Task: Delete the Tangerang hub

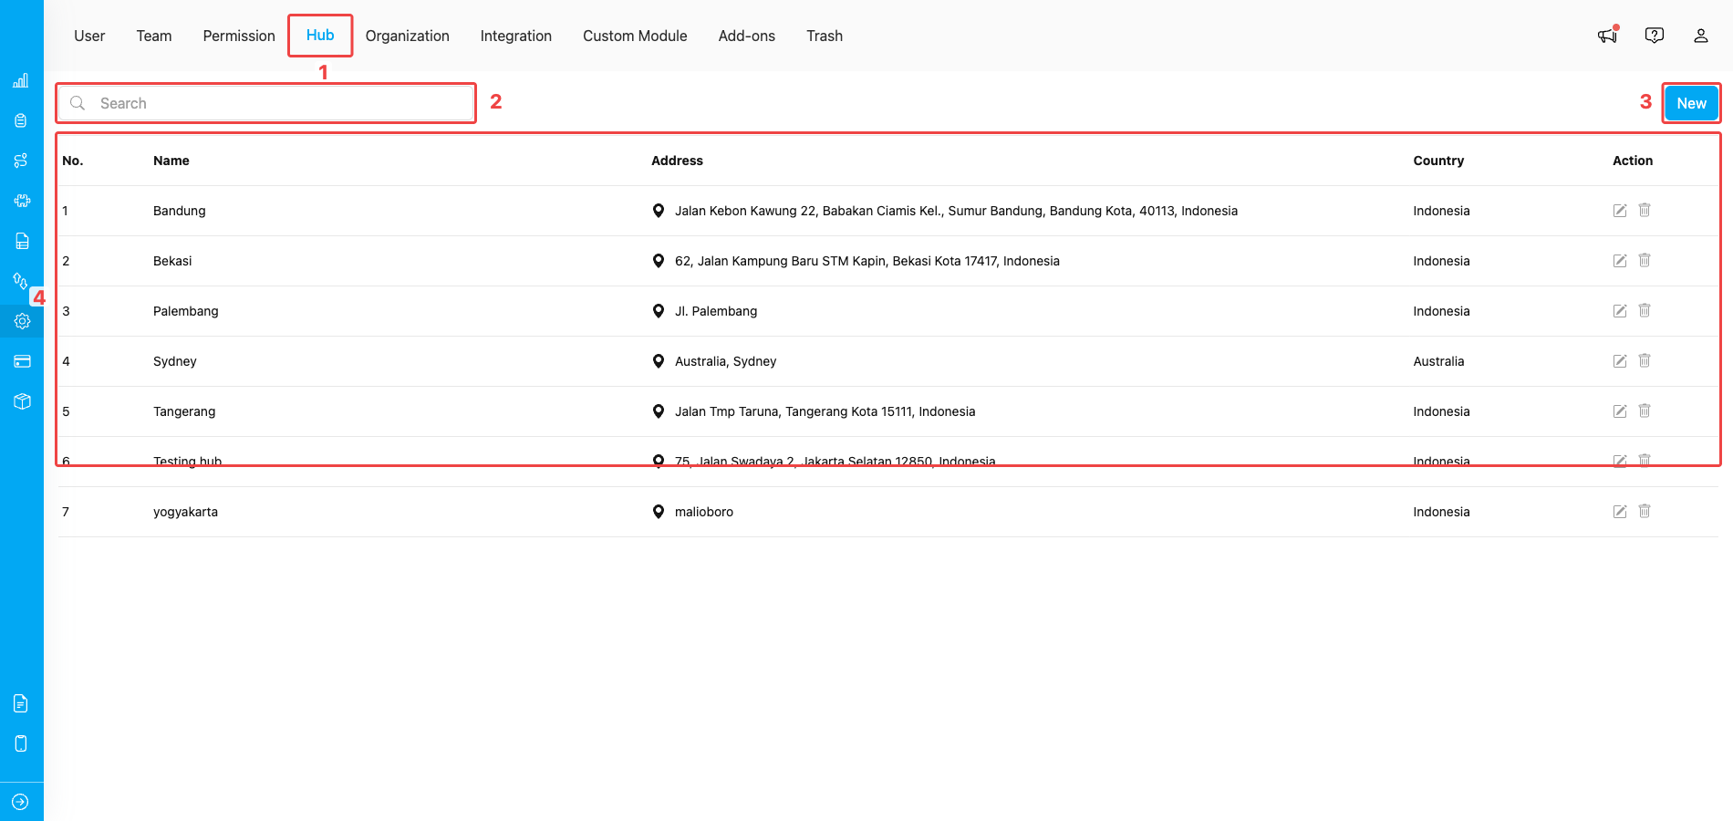Action: pos(1645,410)
